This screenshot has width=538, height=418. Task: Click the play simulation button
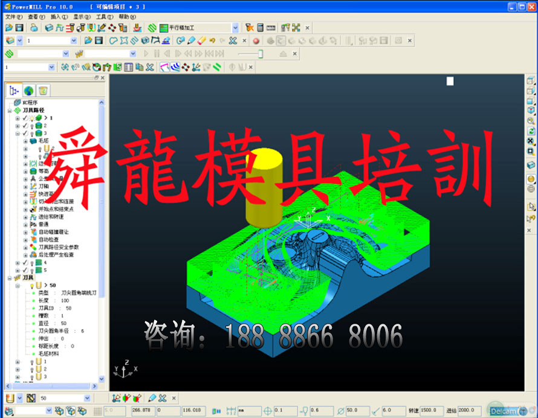click(146, 54)
